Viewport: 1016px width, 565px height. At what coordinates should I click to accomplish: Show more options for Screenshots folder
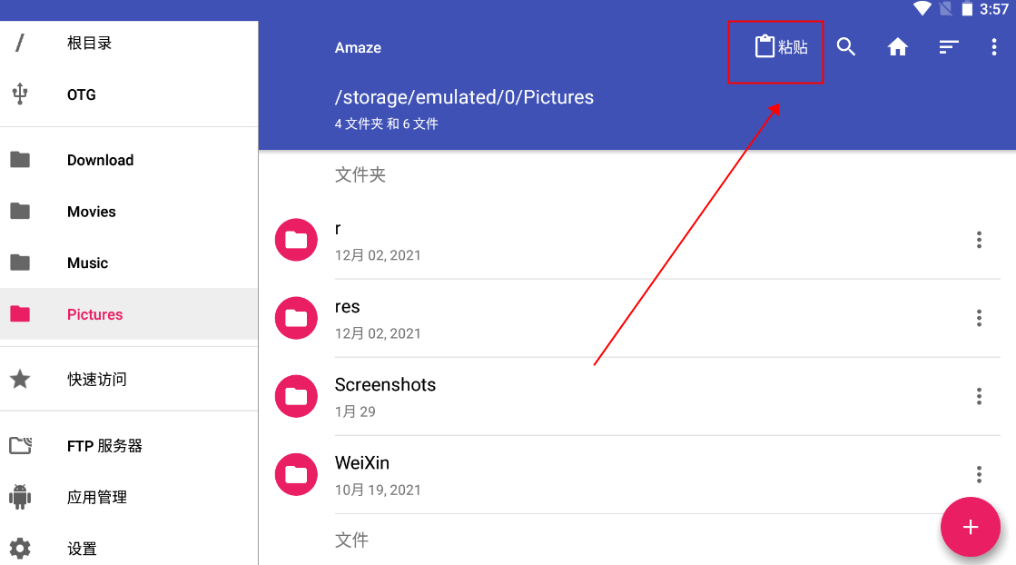(x=979, y=396)
